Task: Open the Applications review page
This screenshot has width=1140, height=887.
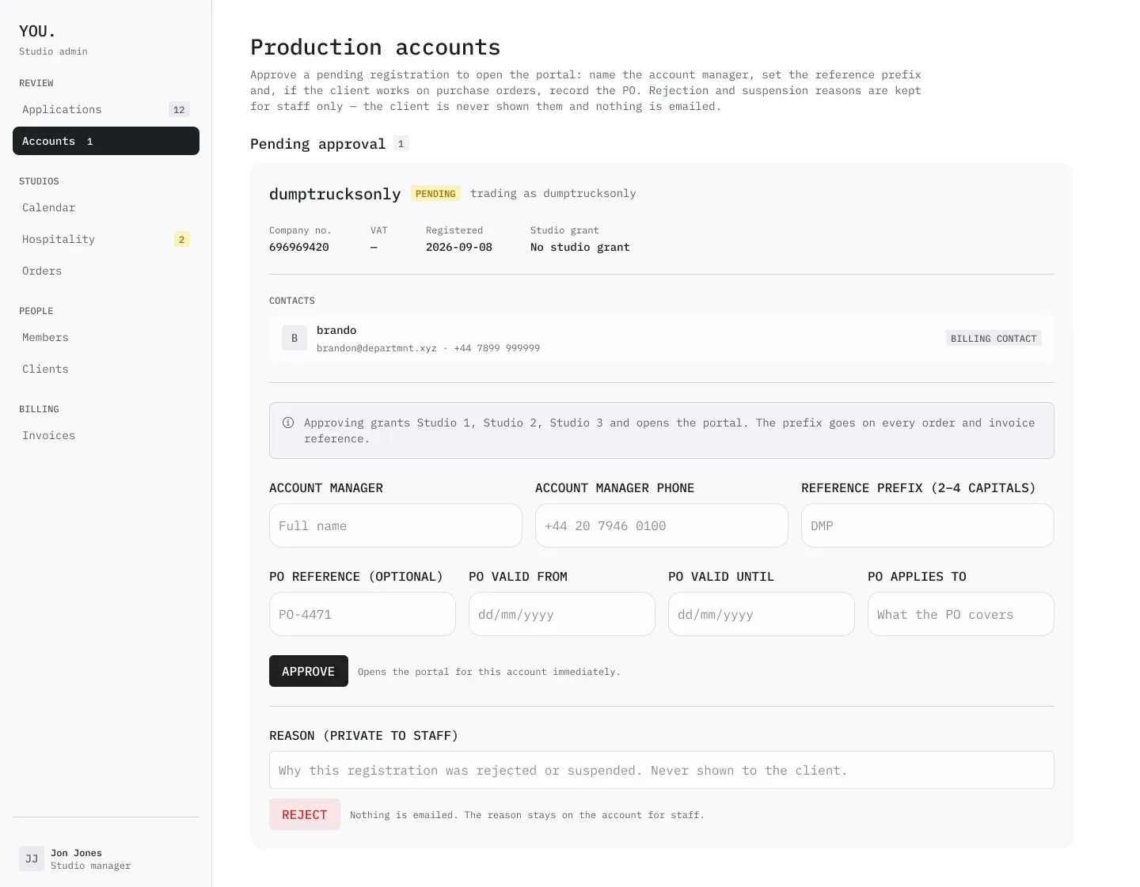Action: pos(106,109)
